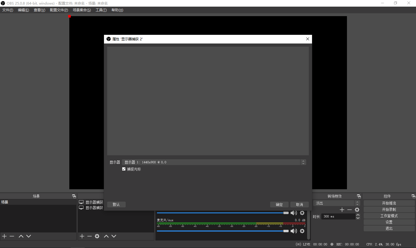The image size is (416, 248).
Task: Remove transition with 转场特效 minus icon
Action: tap(350, 210)
